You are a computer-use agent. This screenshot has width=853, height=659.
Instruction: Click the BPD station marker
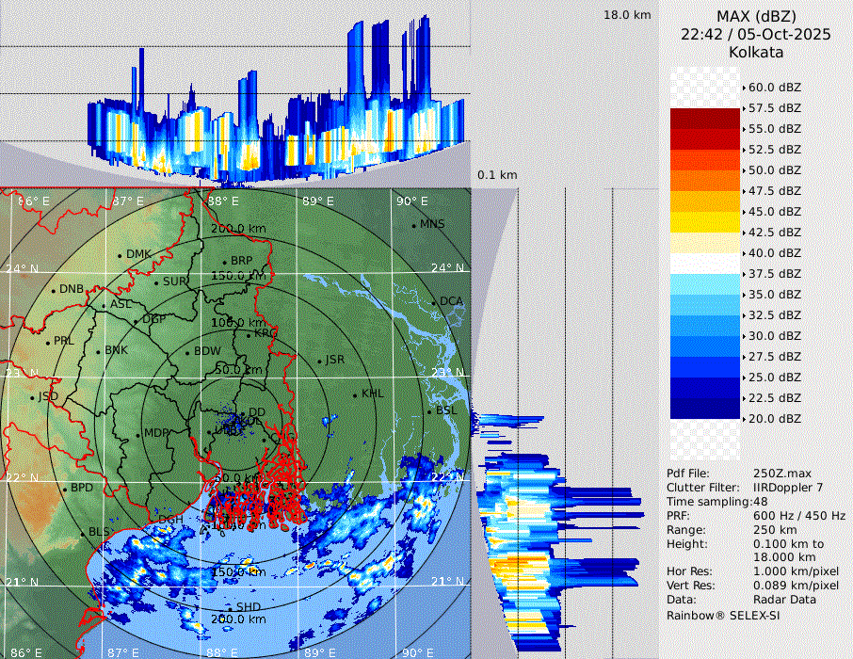(x=64, y=489)
